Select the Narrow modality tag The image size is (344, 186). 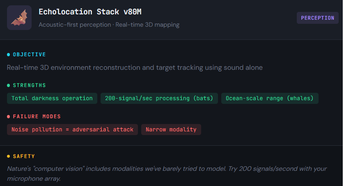click(x=171, y=129)
